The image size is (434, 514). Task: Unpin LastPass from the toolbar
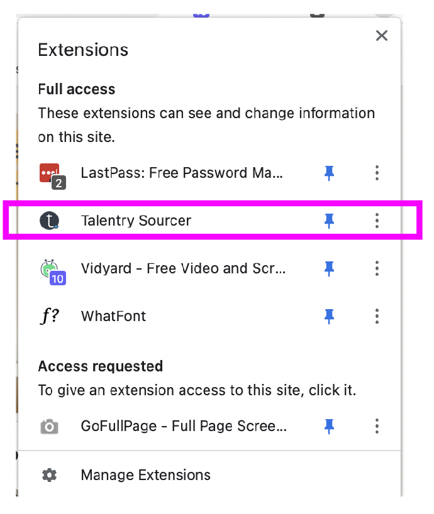(x=329, y=173)
